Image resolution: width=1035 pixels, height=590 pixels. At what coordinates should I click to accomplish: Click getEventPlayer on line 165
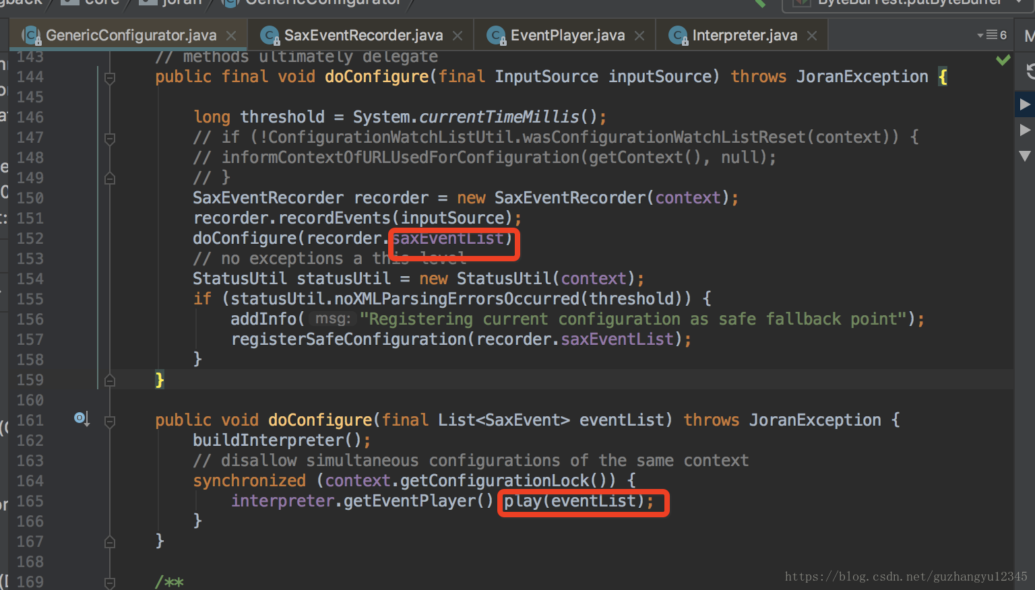410,501
